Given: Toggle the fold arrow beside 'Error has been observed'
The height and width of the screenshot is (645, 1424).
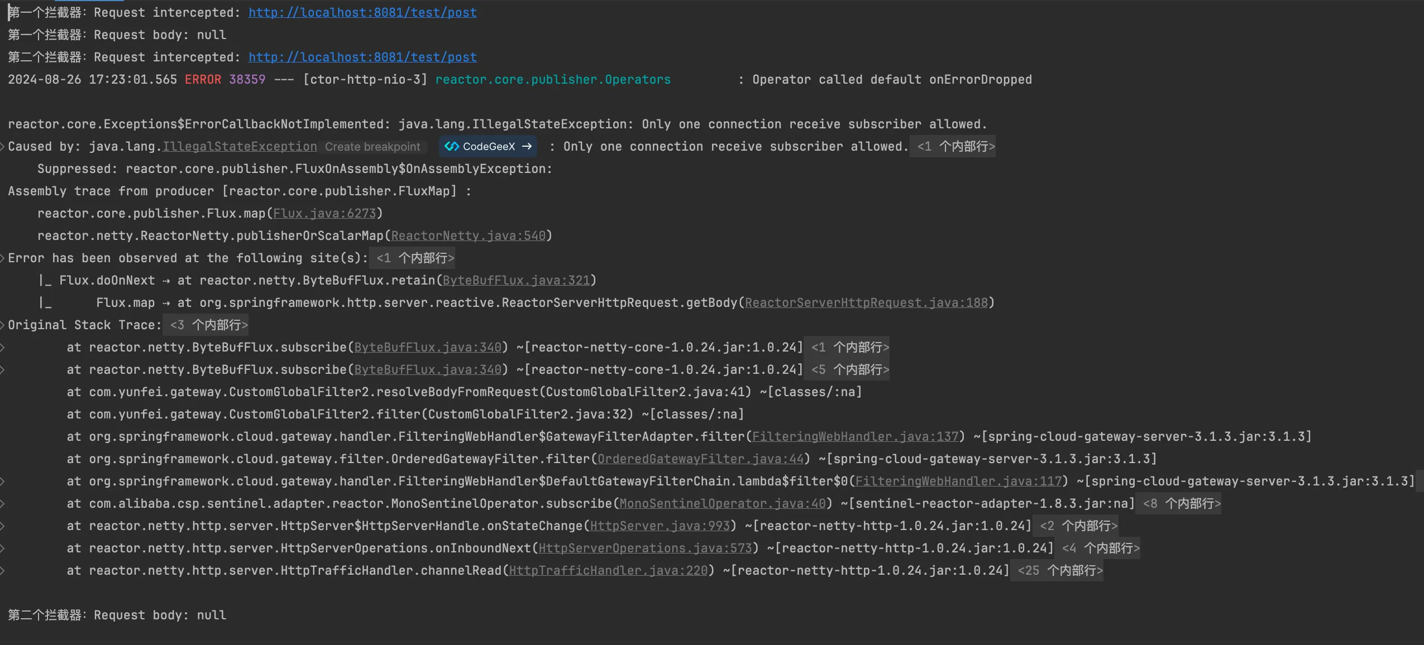Looking at the screenshot, I should 3,258.
